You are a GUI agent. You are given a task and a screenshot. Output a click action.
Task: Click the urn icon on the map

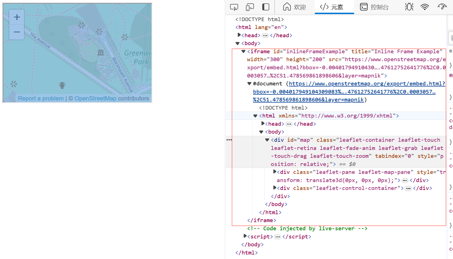point(62,85)
